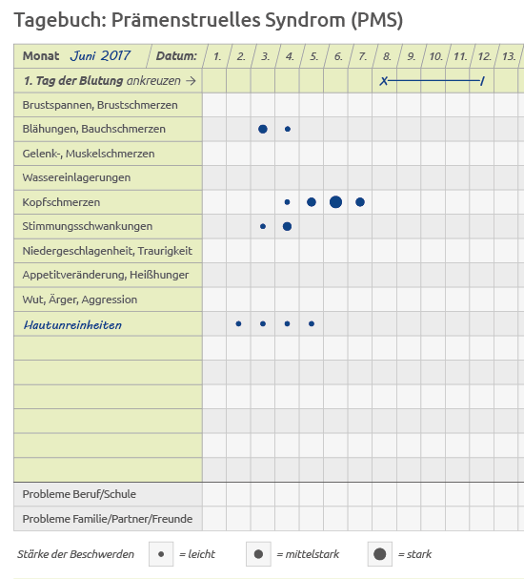Select date column header '12.'

click(x=484, y=56)
